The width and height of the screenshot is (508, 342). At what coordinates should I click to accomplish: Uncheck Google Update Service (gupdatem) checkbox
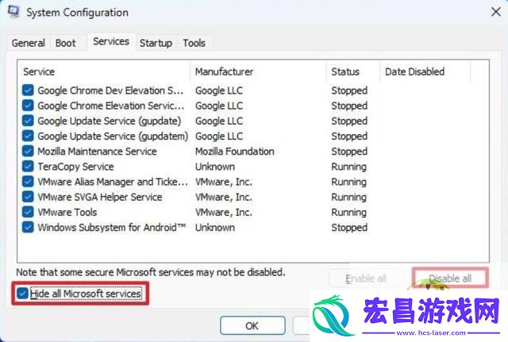click(x=28, y=136)
